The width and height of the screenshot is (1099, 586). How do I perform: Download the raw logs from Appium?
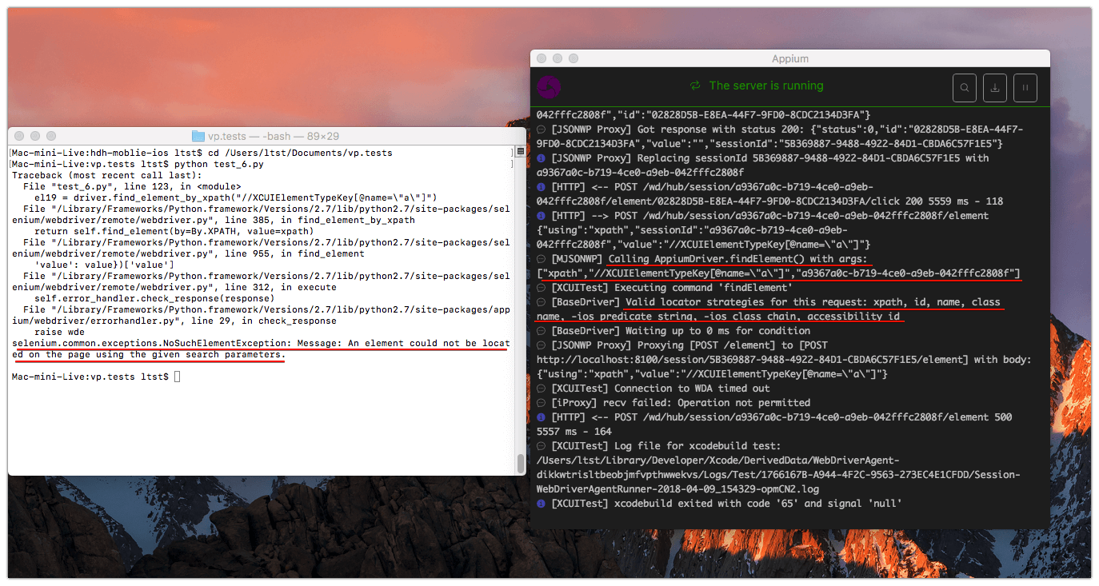995,88
